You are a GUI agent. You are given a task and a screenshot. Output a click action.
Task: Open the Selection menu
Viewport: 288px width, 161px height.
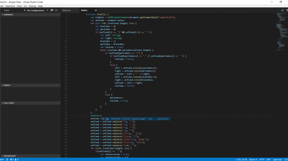click(x=10, y=6)
